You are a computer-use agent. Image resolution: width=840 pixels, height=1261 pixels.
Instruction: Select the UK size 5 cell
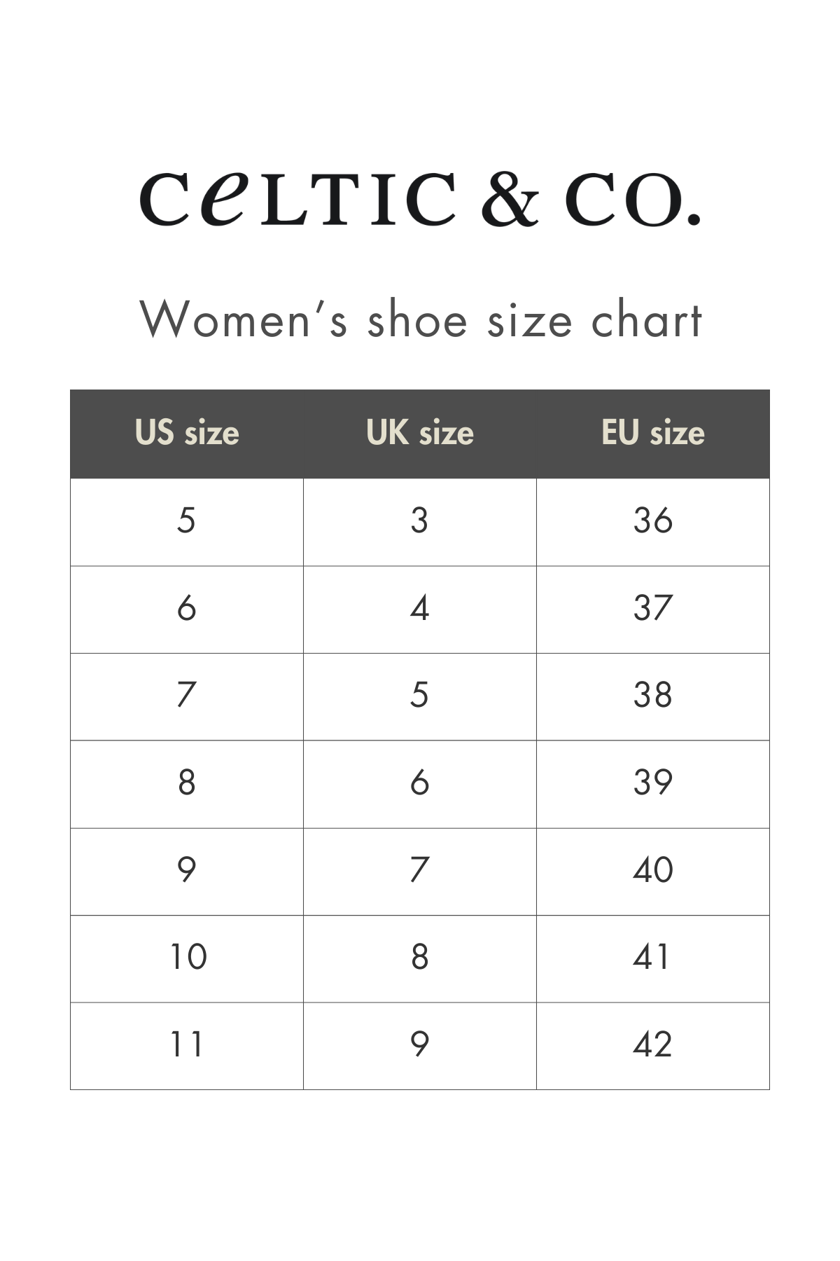click(x=420, y=696)
